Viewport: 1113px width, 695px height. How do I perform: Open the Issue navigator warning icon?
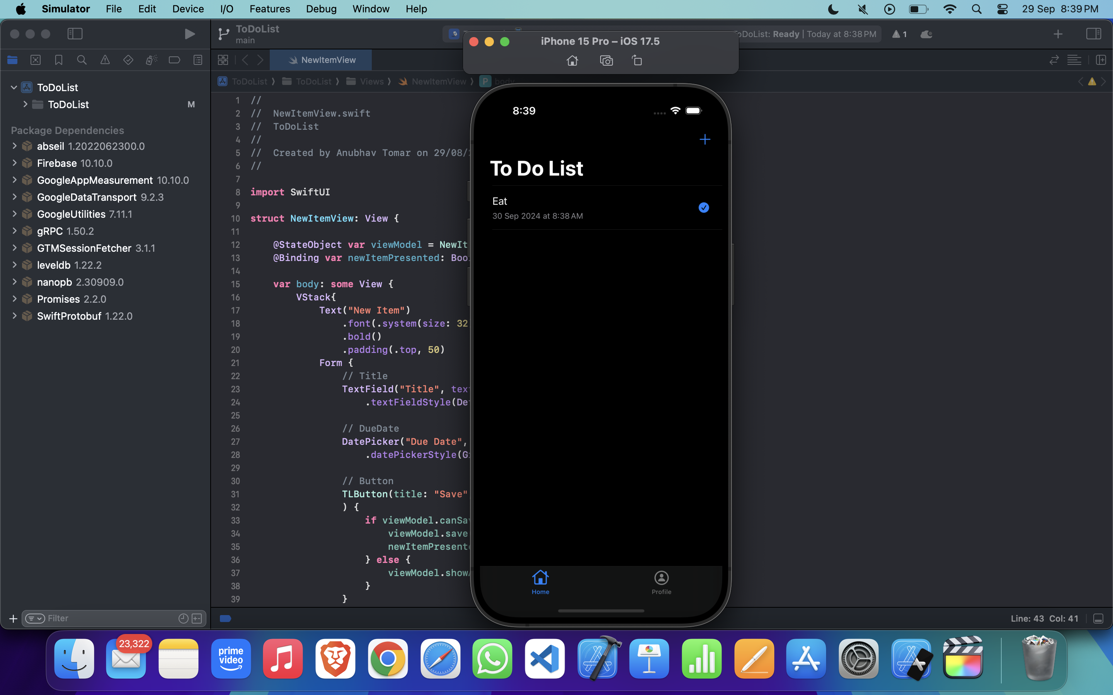(x=105, y=60)
